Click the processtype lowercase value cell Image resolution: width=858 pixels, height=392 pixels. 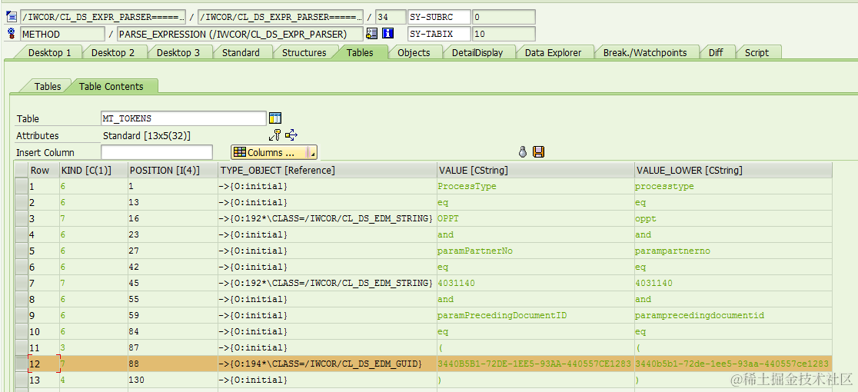tap(733, 187)
